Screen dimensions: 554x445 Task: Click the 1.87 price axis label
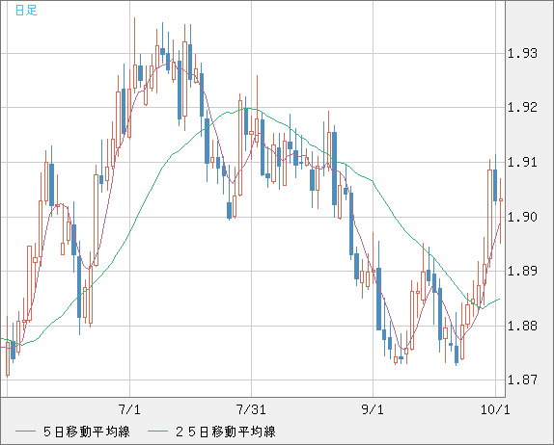coord(522,380)
